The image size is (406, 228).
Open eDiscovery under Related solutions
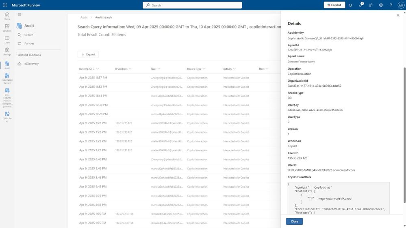[x=31, y=64]
